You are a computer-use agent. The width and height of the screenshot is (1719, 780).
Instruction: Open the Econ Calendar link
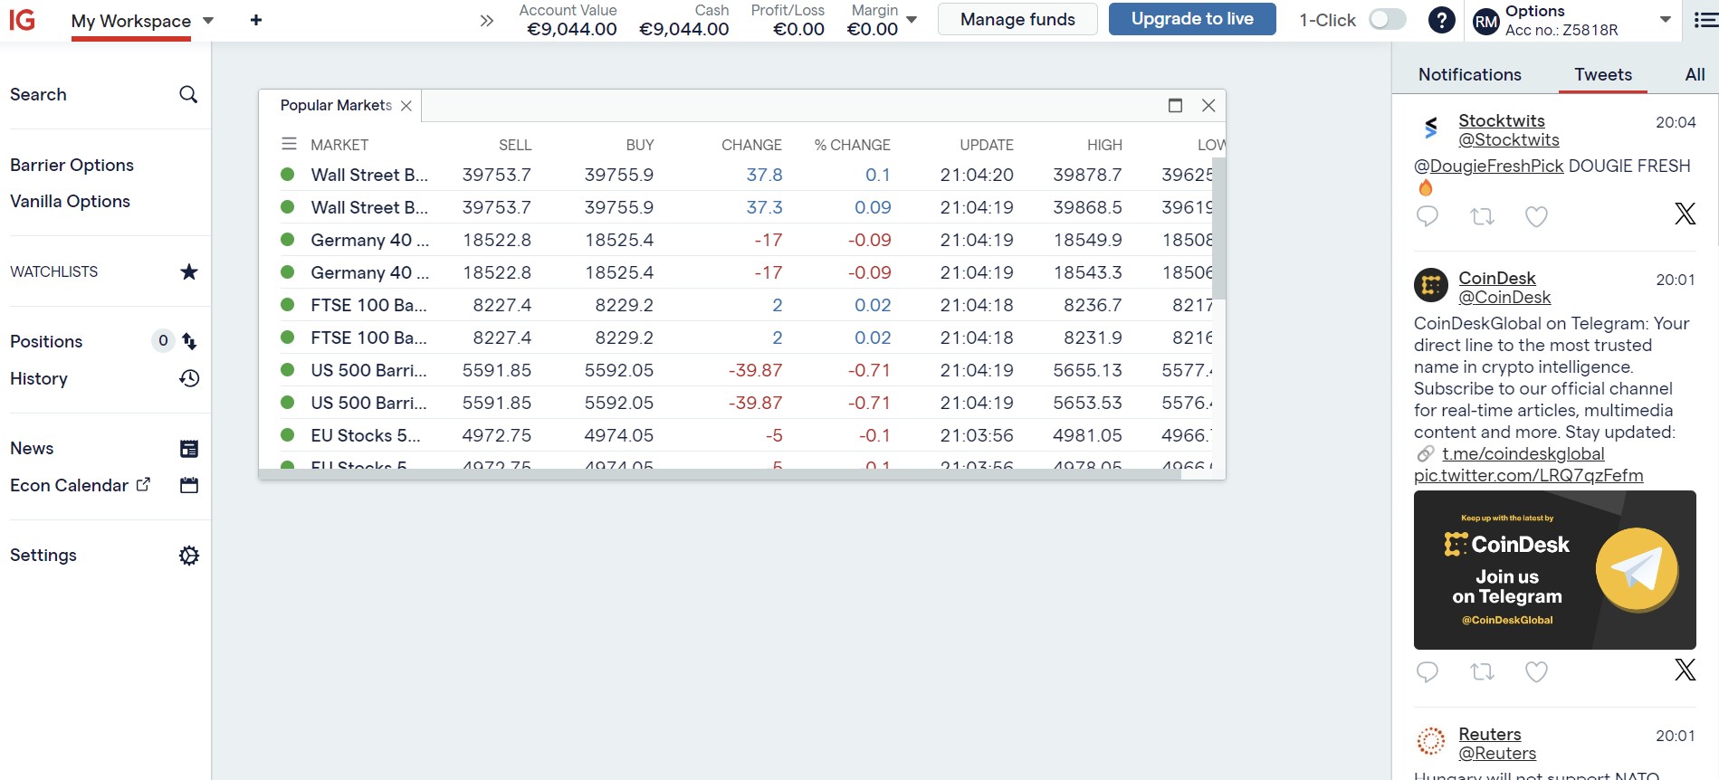pos(80,485)
